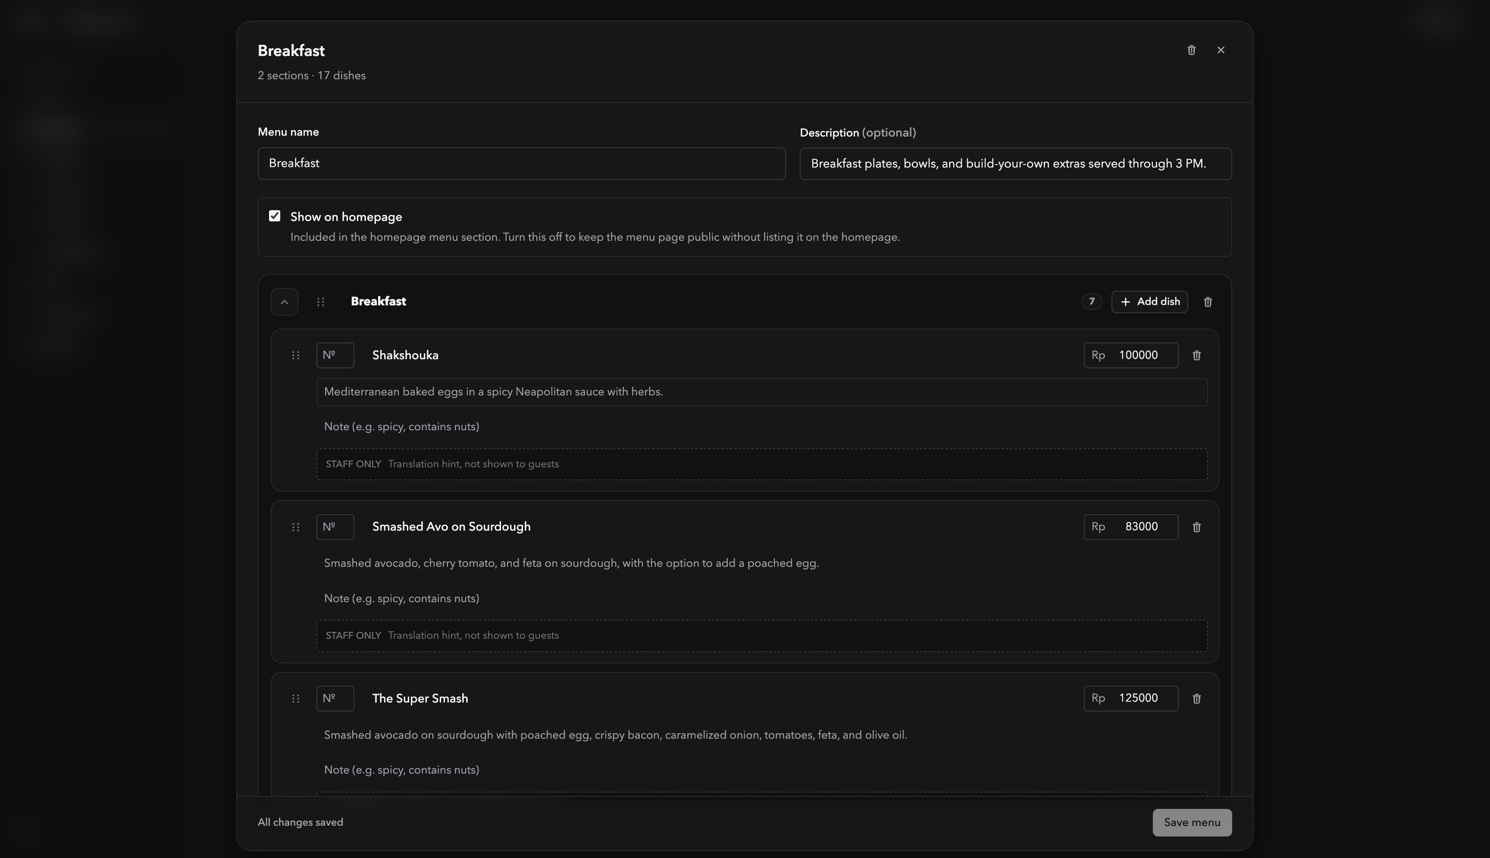Click Smashed Avo staff-only translation hint field

(x=761, y=636)
